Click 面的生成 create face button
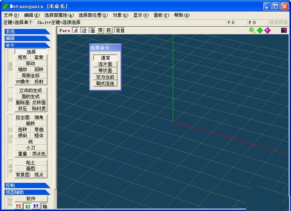The height and width of the screenshot is (211, 291). click(31, 97)
